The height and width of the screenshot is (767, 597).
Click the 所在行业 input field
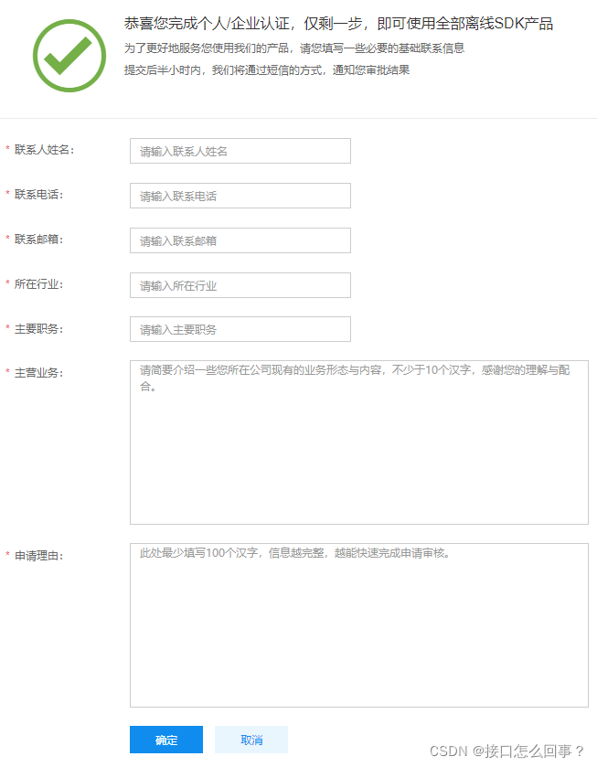point(240,285)
